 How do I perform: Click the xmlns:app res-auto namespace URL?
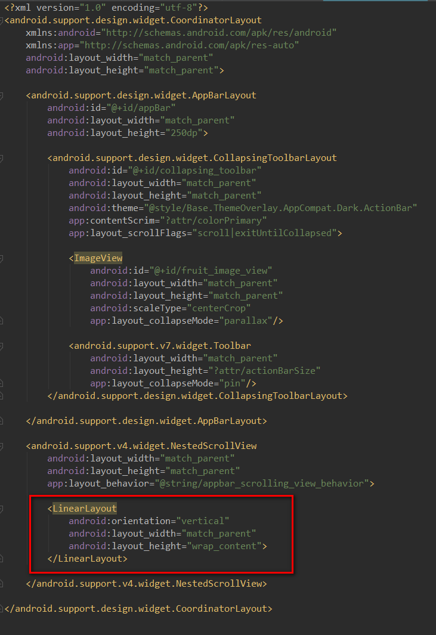(x=189, y=45)
